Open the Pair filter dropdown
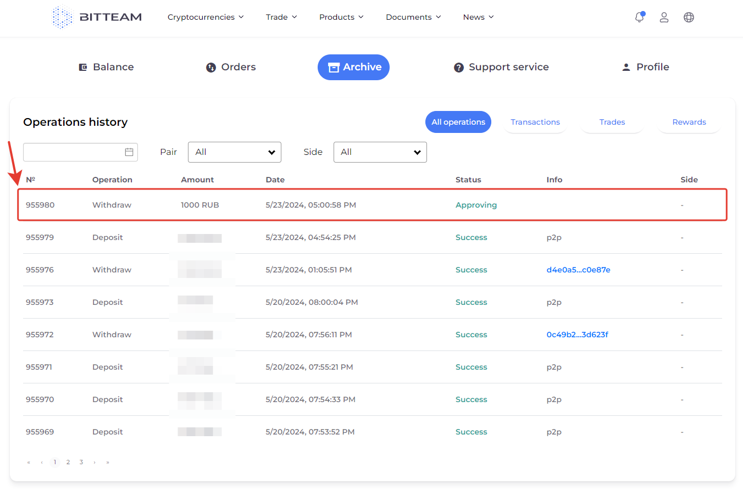The width and height of the screenshot is (743, 490). pyautogui.click(x=235, y=152)
